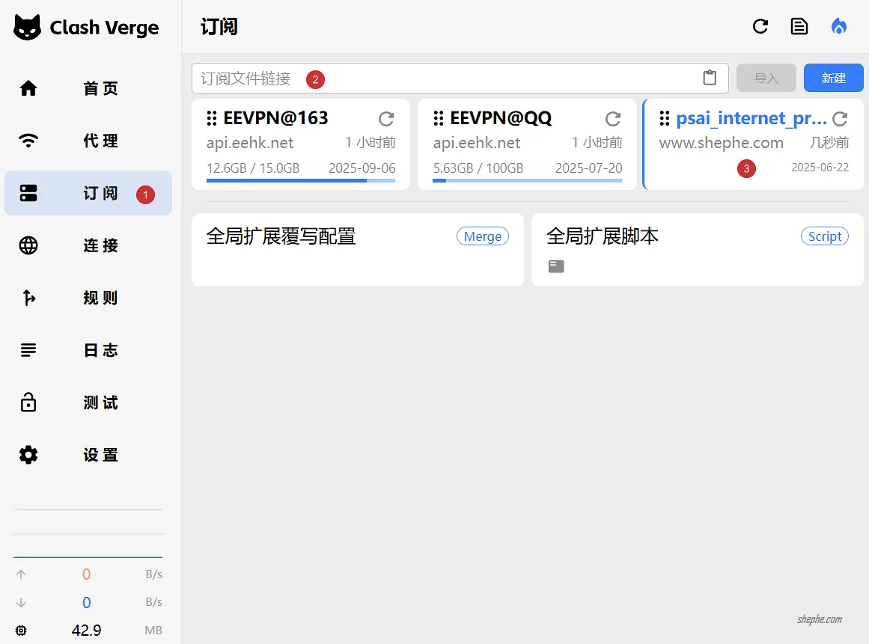Refresh the EEVPN@163 subscription
The width and height of the screenshot is (869, 644).
386,119
